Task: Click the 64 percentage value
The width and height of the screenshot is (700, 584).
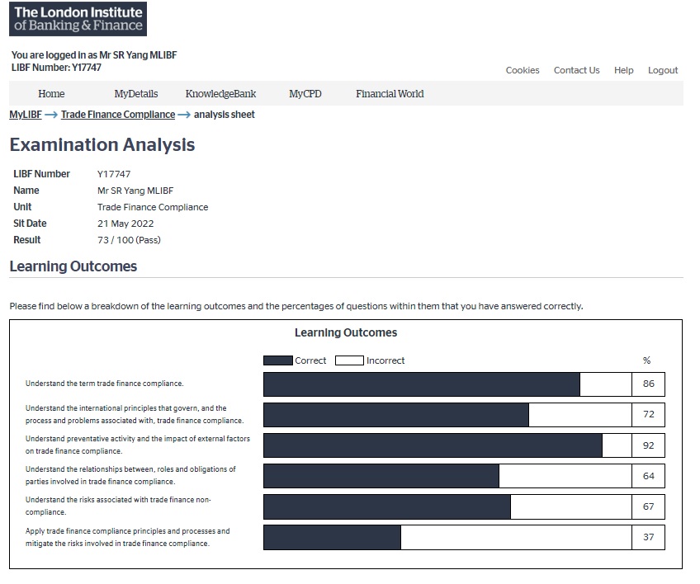Action: point(648,476)
